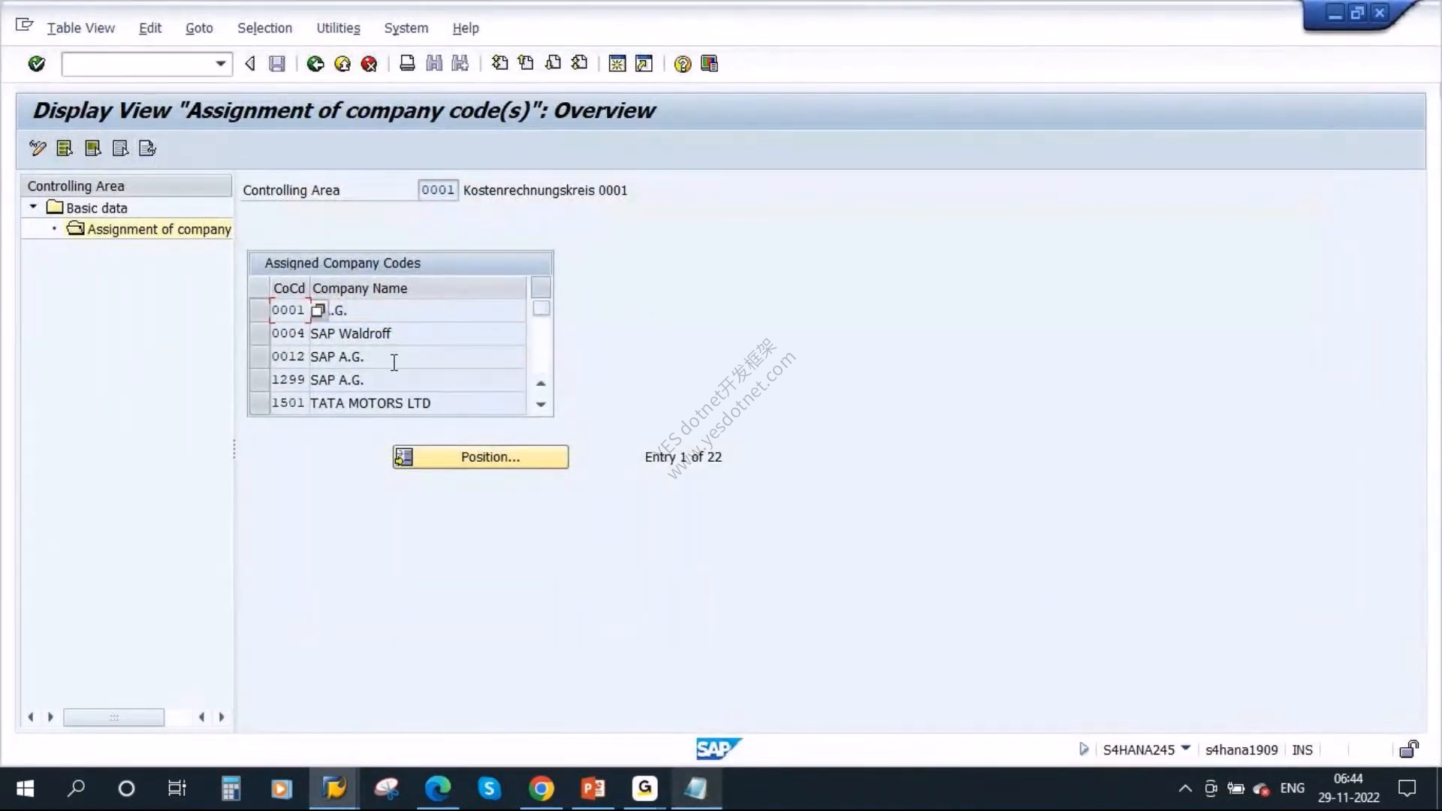Screen dimensions: 1442x811
Task: Click the green Enter checkmark icon
Action: point(36,64)
